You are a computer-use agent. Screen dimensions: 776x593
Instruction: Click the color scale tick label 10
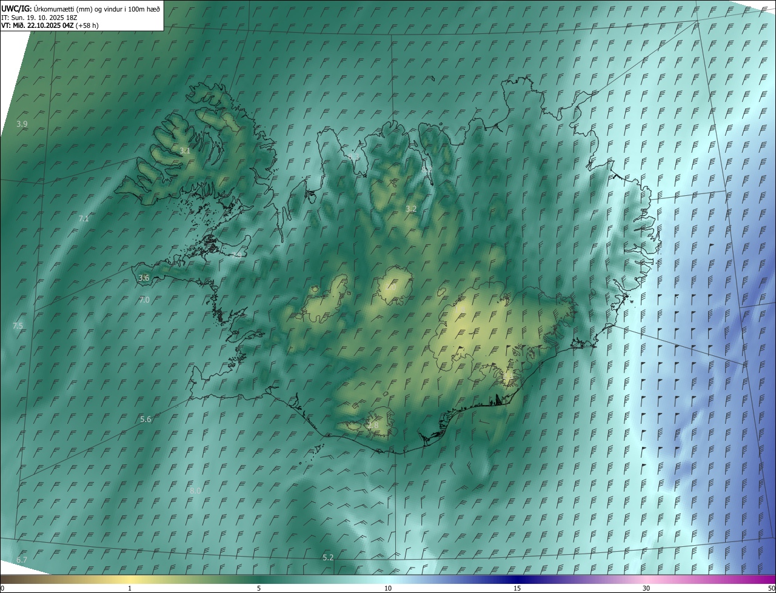388,588
